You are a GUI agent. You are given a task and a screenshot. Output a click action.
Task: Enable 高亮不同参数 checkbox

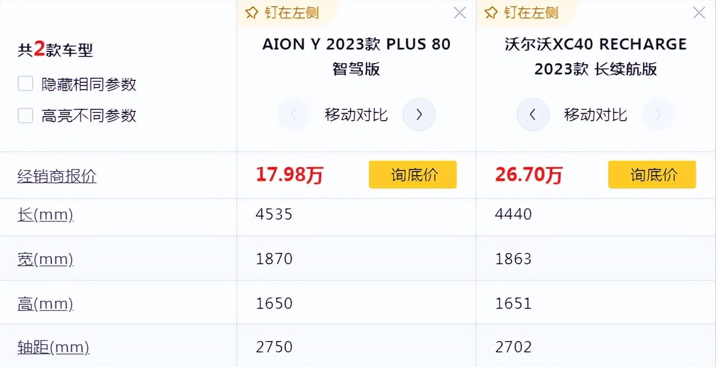tap(25, 115)
